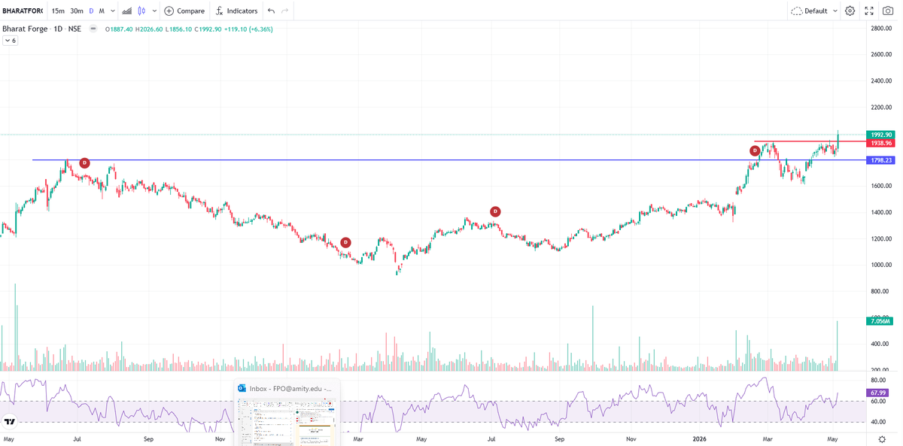Click the change value +119.10 (+6.36%)
This screenshot has height=446, width=903.
pyautogui.click(x=248, y=29)
